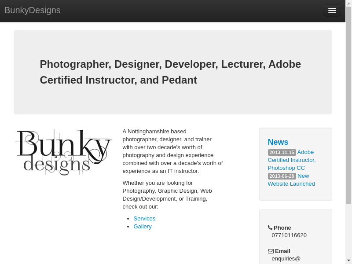This screenshot has height=264, width=352.
Task: Click the scrollbar down arrow
Action: coord(348,260)
